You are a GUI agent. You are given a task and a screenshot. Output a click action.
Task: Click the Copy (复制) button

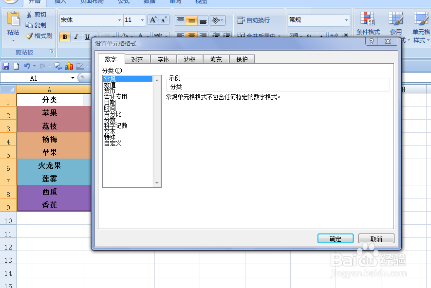[x=36, y=25]
